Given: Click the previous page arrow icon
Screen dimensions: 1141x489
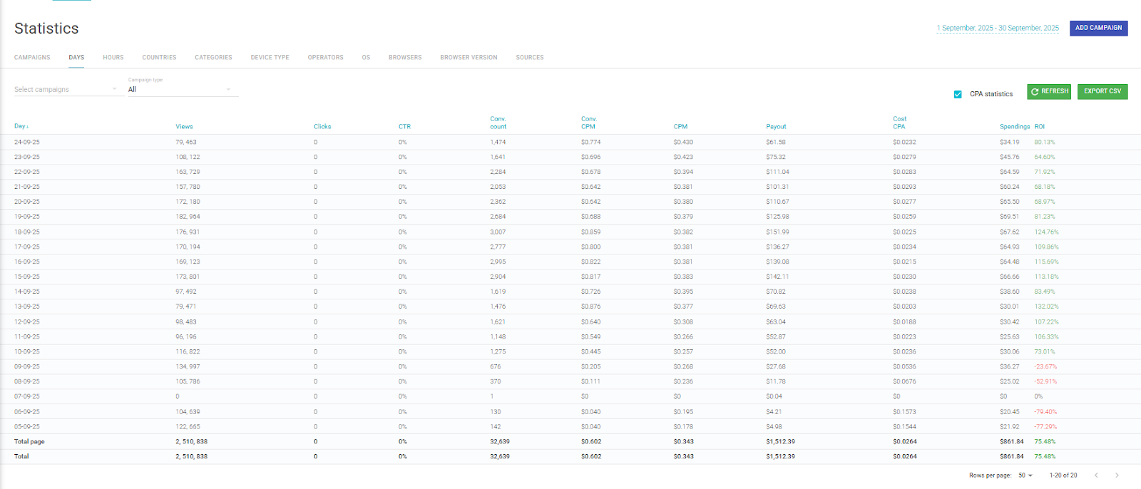Looking at the screenshot, I should click(x=1096, y=475).
